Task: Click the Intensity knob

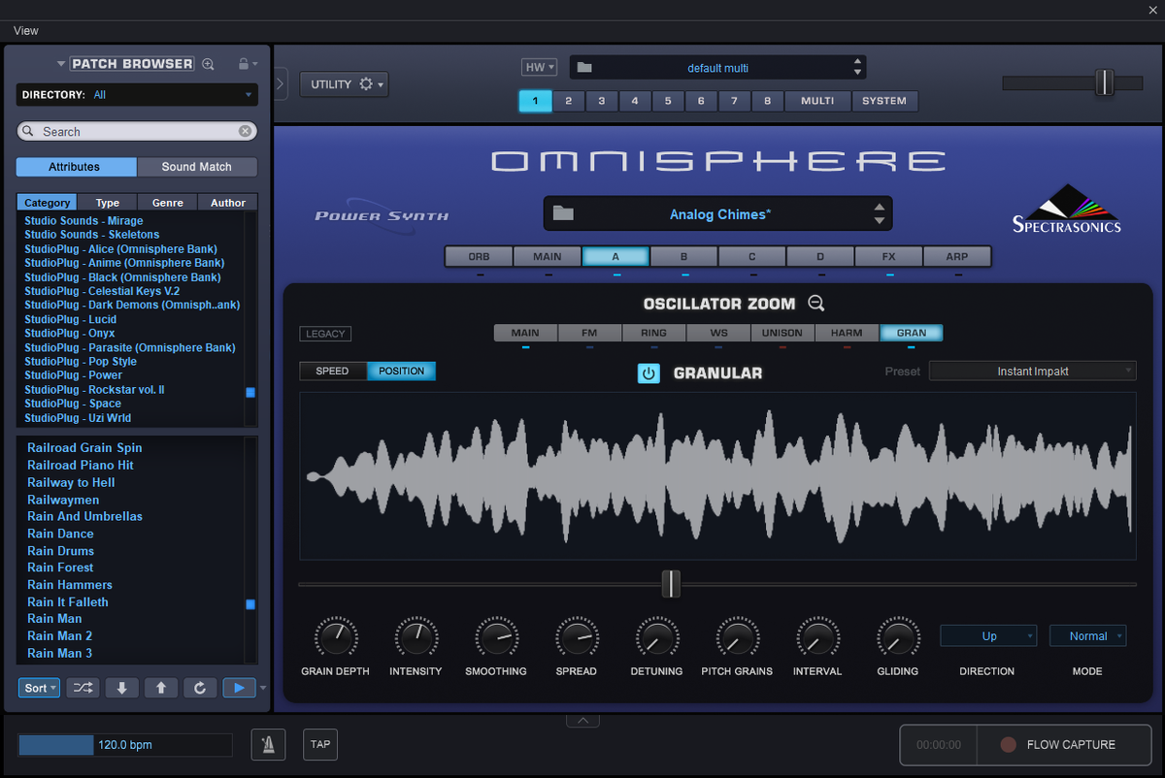Action: pos(416,637)
